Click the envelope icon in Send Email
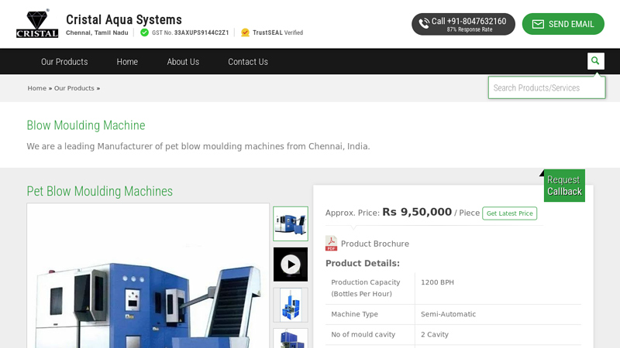This screenshot has height=348, width=620. [x=538, y=24]
